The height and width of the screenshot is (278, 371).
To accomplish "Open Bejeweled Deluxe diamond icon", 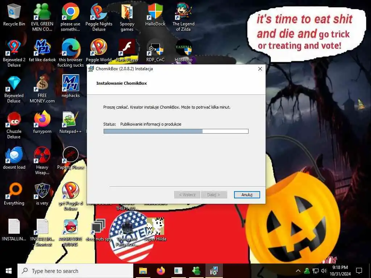I will (x=14, y=89).
